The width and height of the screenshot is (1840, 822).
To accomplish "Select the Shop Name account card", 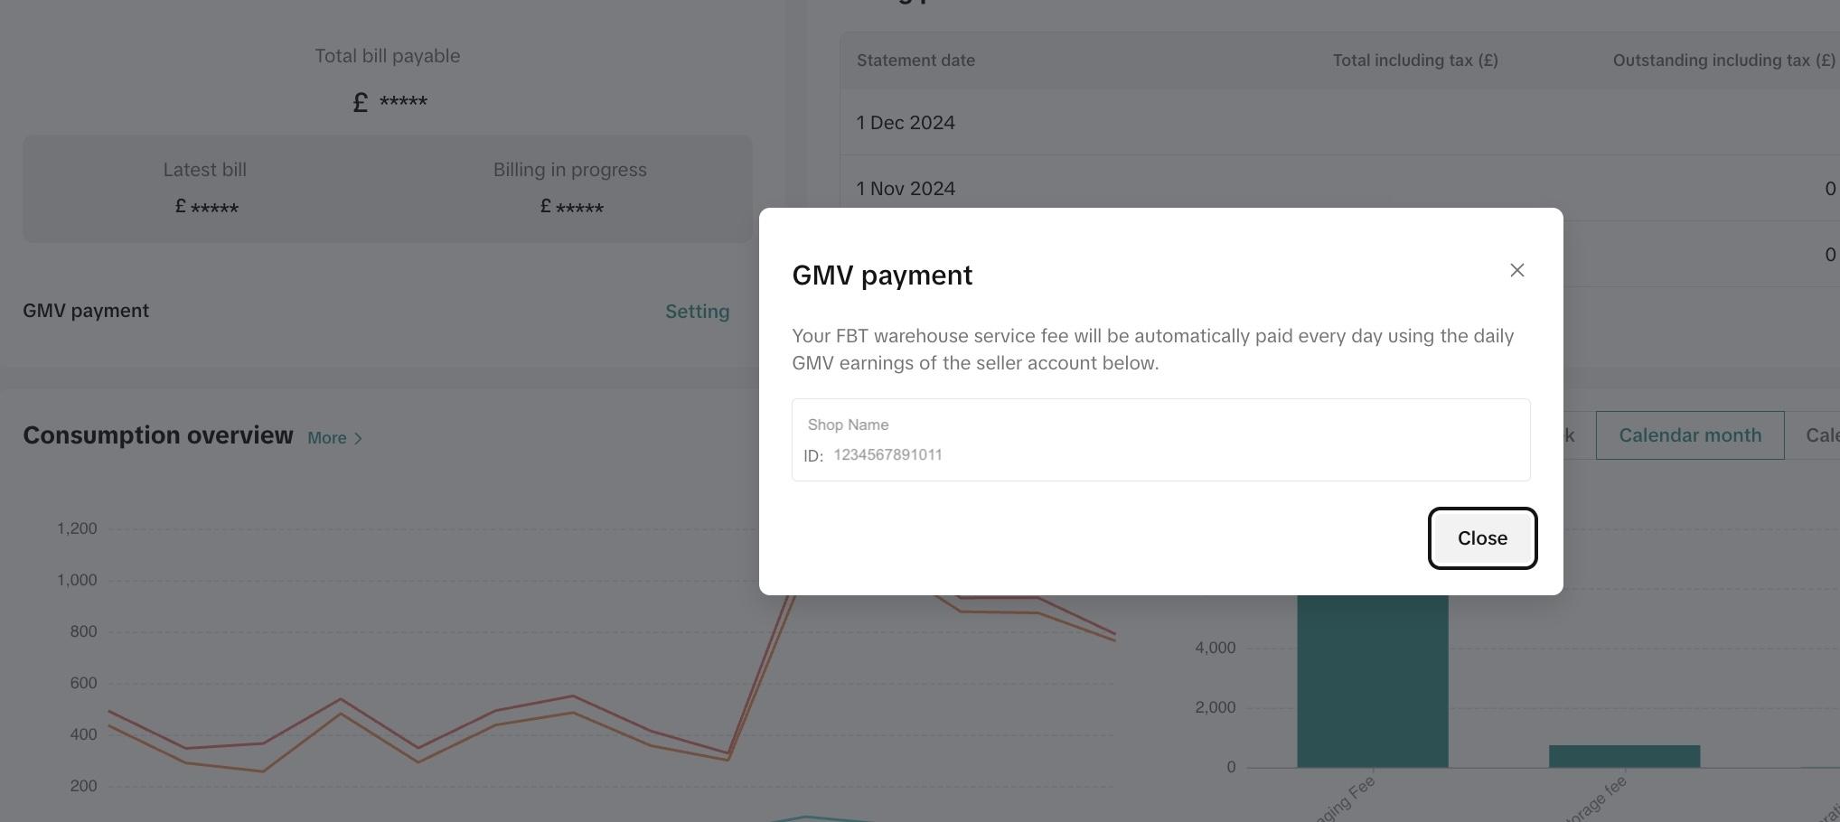I will pos(1160,439).
